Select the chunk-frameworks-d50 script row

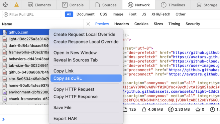click(x=24, y=99)
